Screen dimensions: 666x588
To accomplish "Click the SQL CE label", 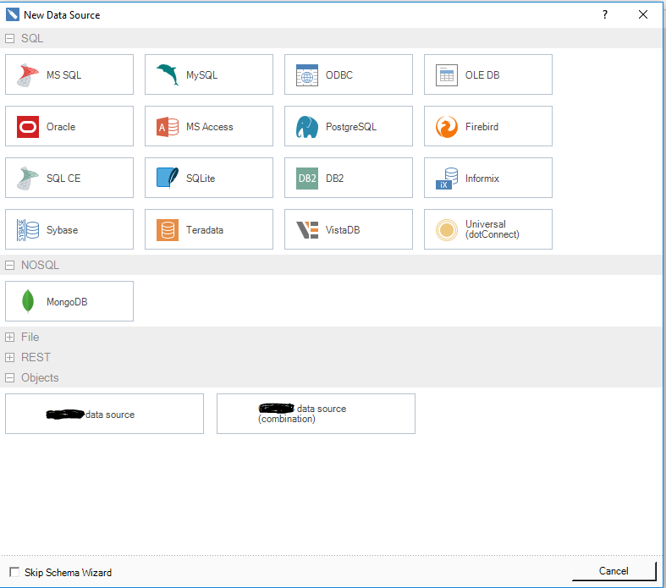I will coord(63,179).
